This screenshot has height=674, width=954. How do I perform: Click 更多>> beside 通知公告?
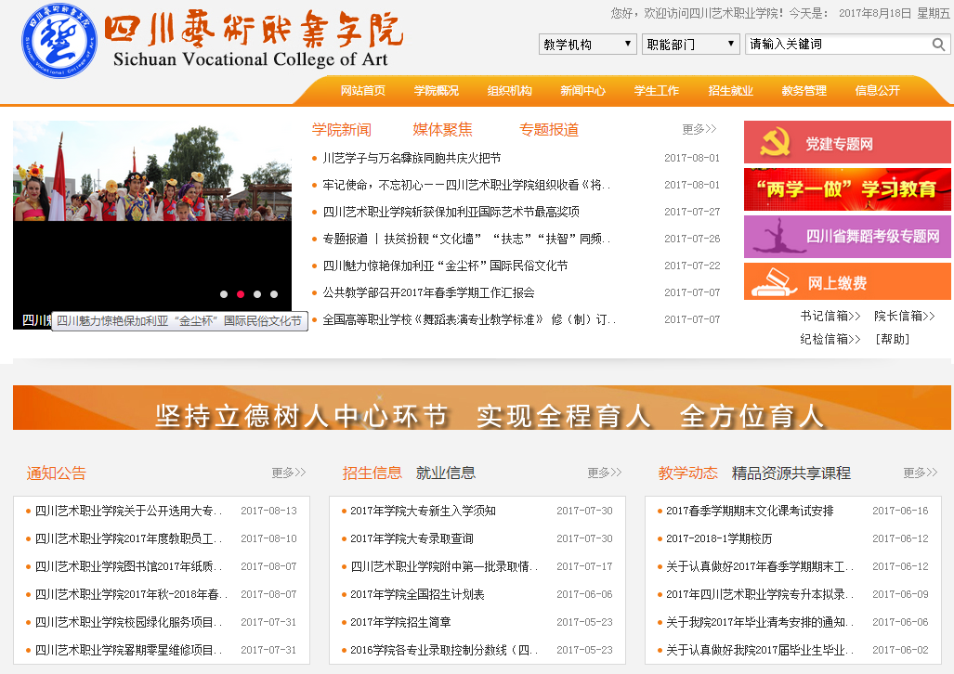coord(288,473)
